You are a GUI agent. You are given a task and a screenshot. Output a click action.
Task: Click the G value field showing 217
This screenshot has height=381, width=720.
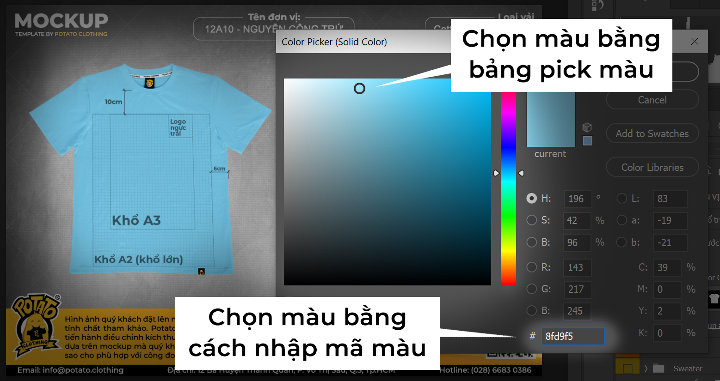(577, 289)
